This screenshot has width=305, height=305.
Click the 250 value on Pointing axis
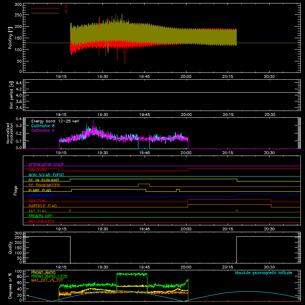[18, 15]
